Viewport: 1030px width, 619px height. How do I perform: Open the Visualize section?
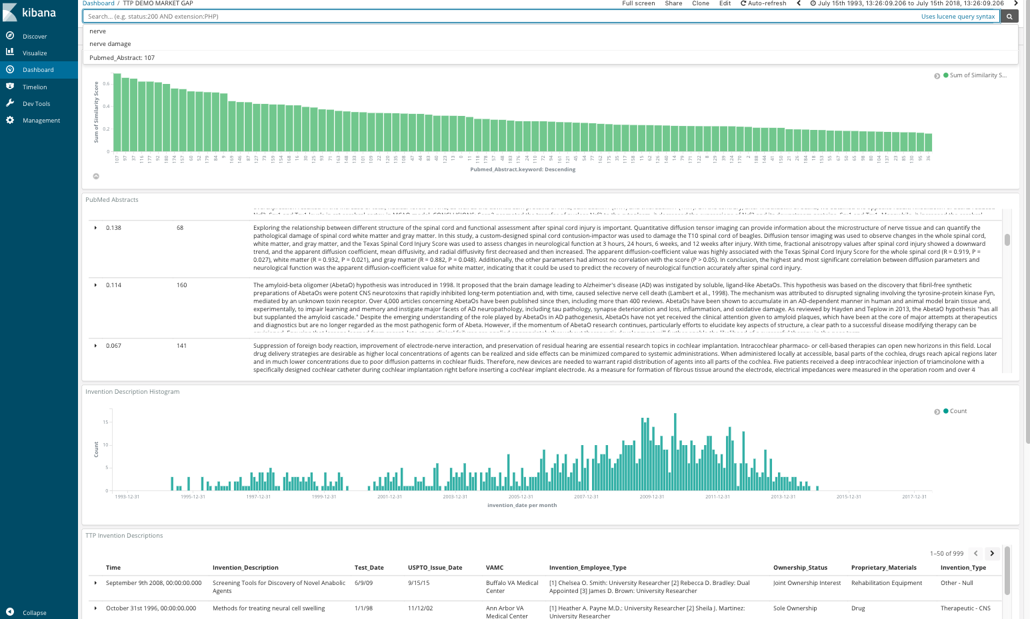point(34,53)
